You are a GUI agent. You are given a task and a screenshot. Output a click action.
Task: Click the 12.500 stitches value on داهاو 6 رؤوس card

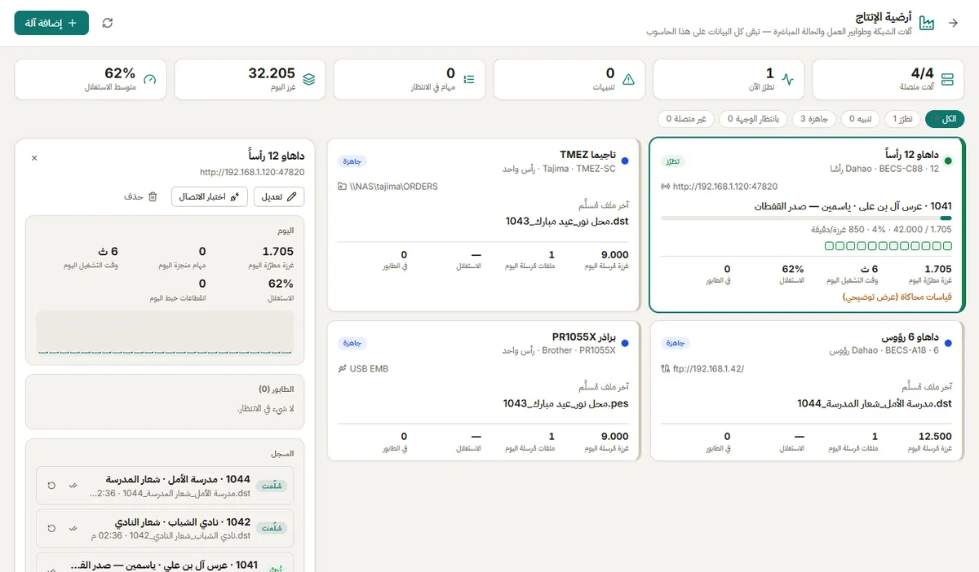click(935, 436)
